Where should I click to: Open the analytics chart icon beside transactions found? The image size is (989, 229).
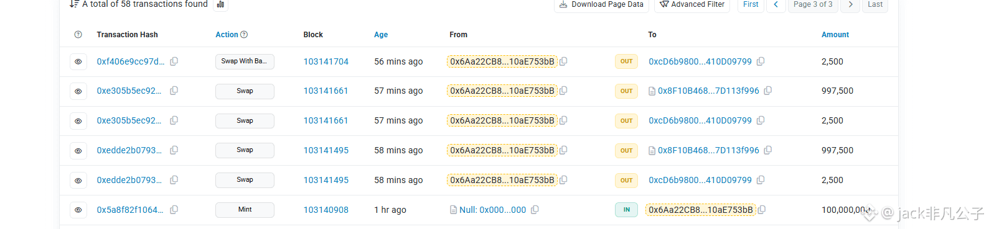pos(220,4)
